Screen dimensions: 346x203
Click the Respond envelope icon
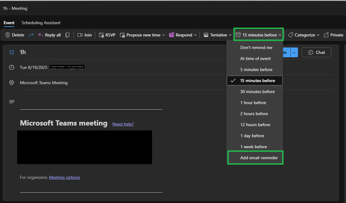point(171,35)
